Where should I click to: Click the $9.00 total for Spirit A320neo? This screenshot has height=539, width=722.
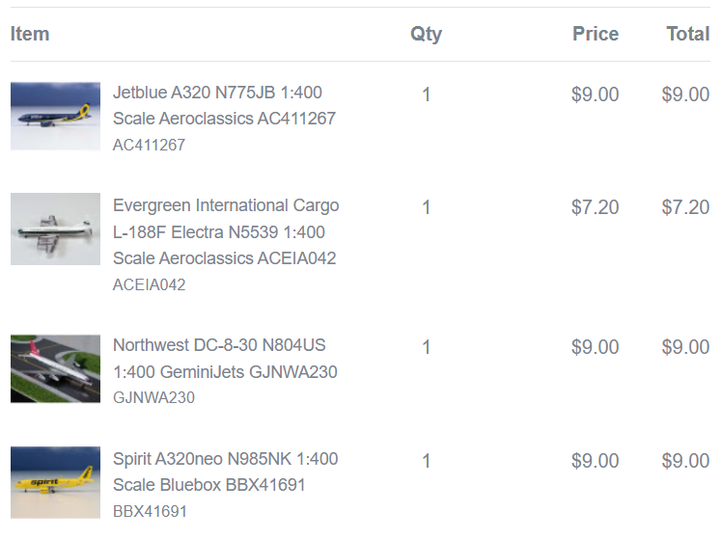click(685, 461)
